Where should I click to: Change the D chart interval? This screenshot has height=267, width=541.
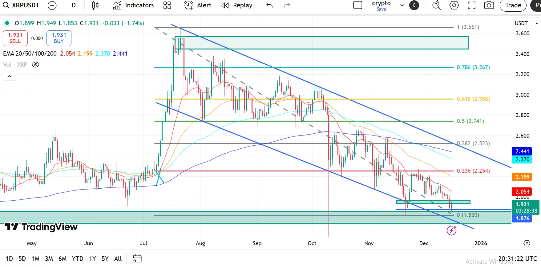coord(74,5)
